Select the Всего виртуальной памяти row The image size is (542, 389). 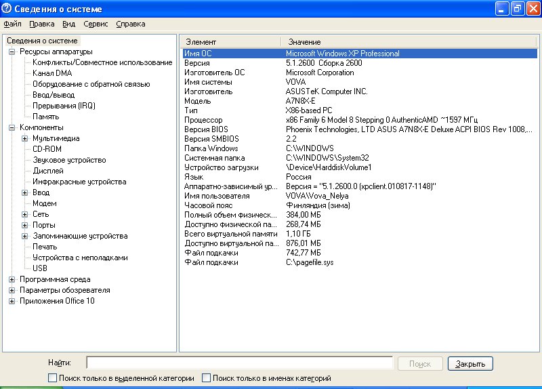[x=360, y=234]
